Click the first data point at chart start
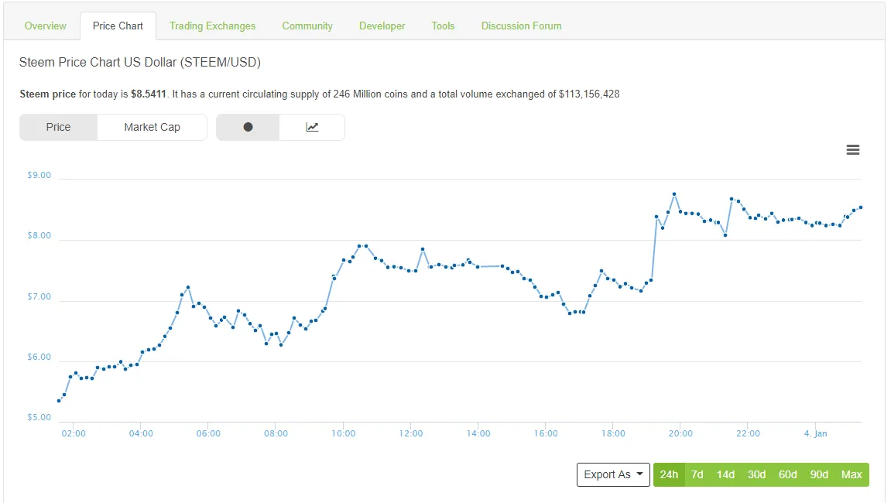The image size is (891, 503). coord(59,401)
